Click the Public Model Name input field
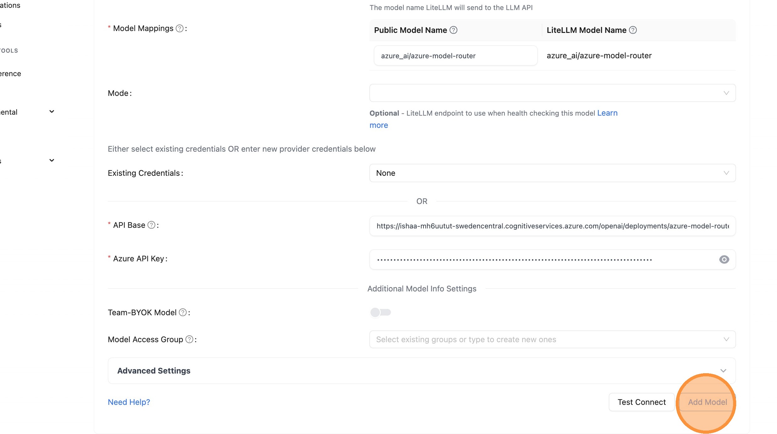This screenshot has height=434, width=777. click(x=455, y=56)
